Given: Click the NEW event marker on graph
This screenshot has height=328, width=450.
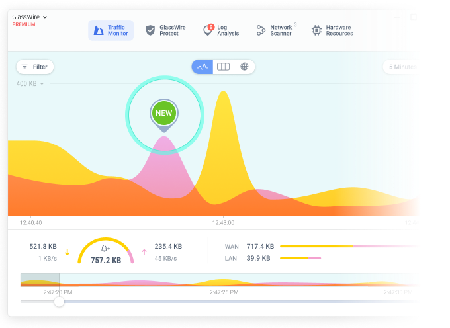Looking at the screenshot, I should click(164, 114).
